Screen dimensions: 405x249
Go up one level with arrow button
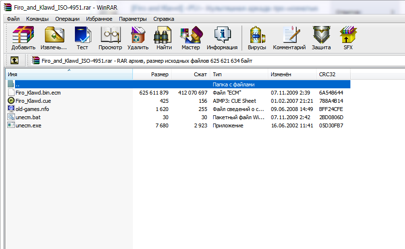(x=14, y=61)
